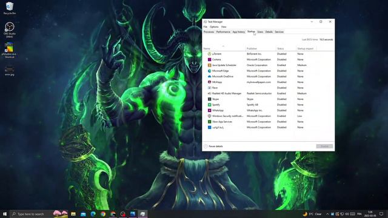This screenshot has width=388, height=218.
Task: Click 'BitTorrent Inc.' publisher cell
Action: (x=254, y=54)
